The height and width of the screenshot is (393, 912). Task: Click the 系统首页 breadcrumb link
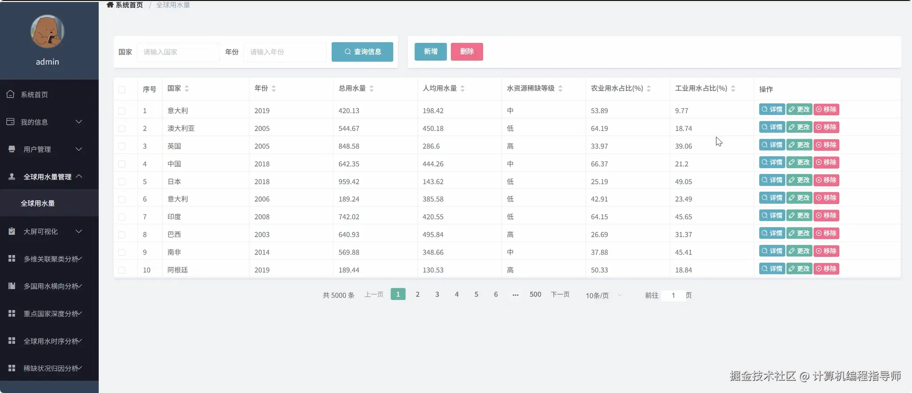pyautogui.click(x=129, y=5)
